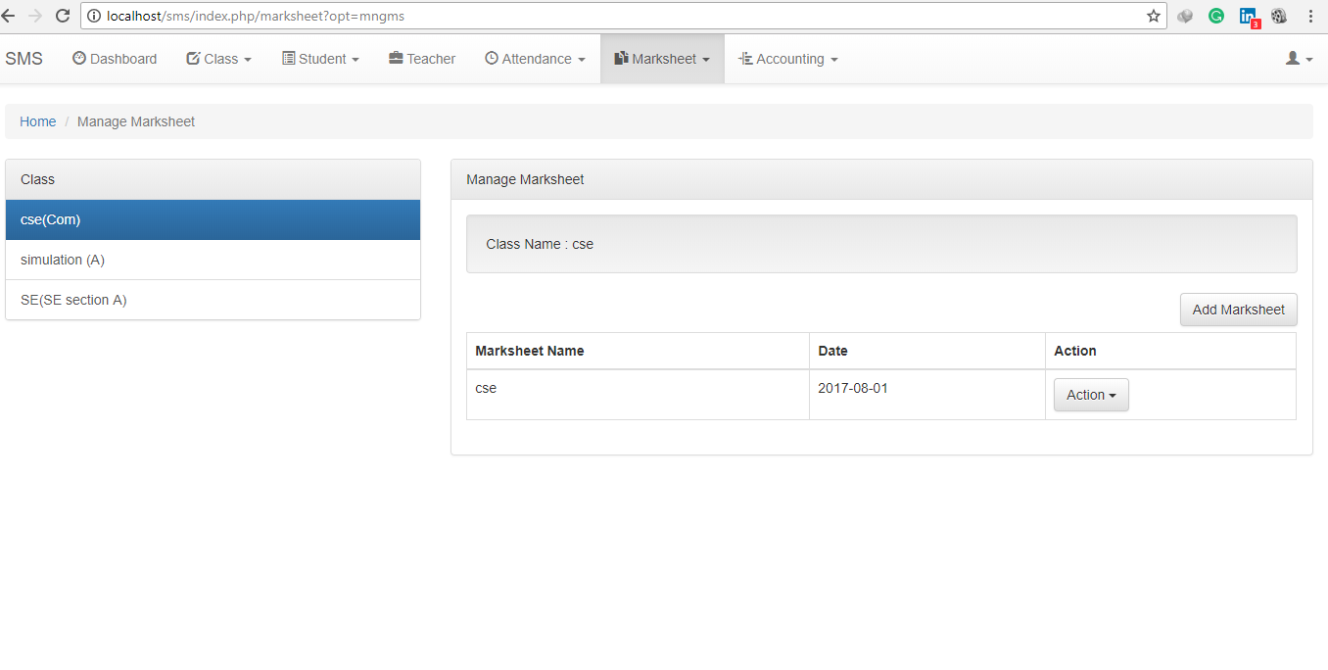Image resolution: width=1328 pixels, height=670 pixels.
Task: Click the Attendance clock icon
Action: point(490,59)
